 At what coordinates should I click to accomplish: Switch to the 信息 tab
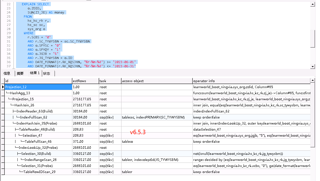(7, 73)
